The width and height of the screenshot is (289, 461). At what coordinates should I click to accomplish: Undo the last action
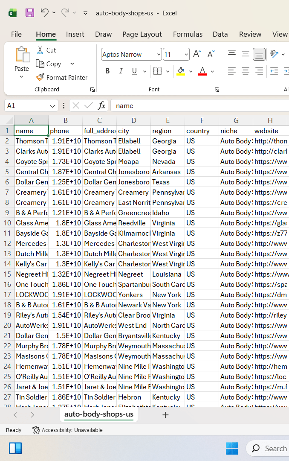coord(45,13)
